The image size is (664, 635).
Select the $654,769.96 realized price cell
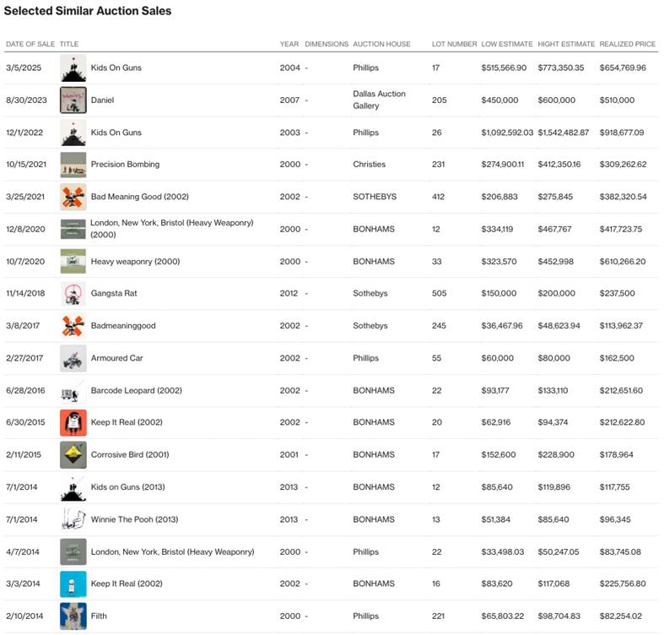623,68
